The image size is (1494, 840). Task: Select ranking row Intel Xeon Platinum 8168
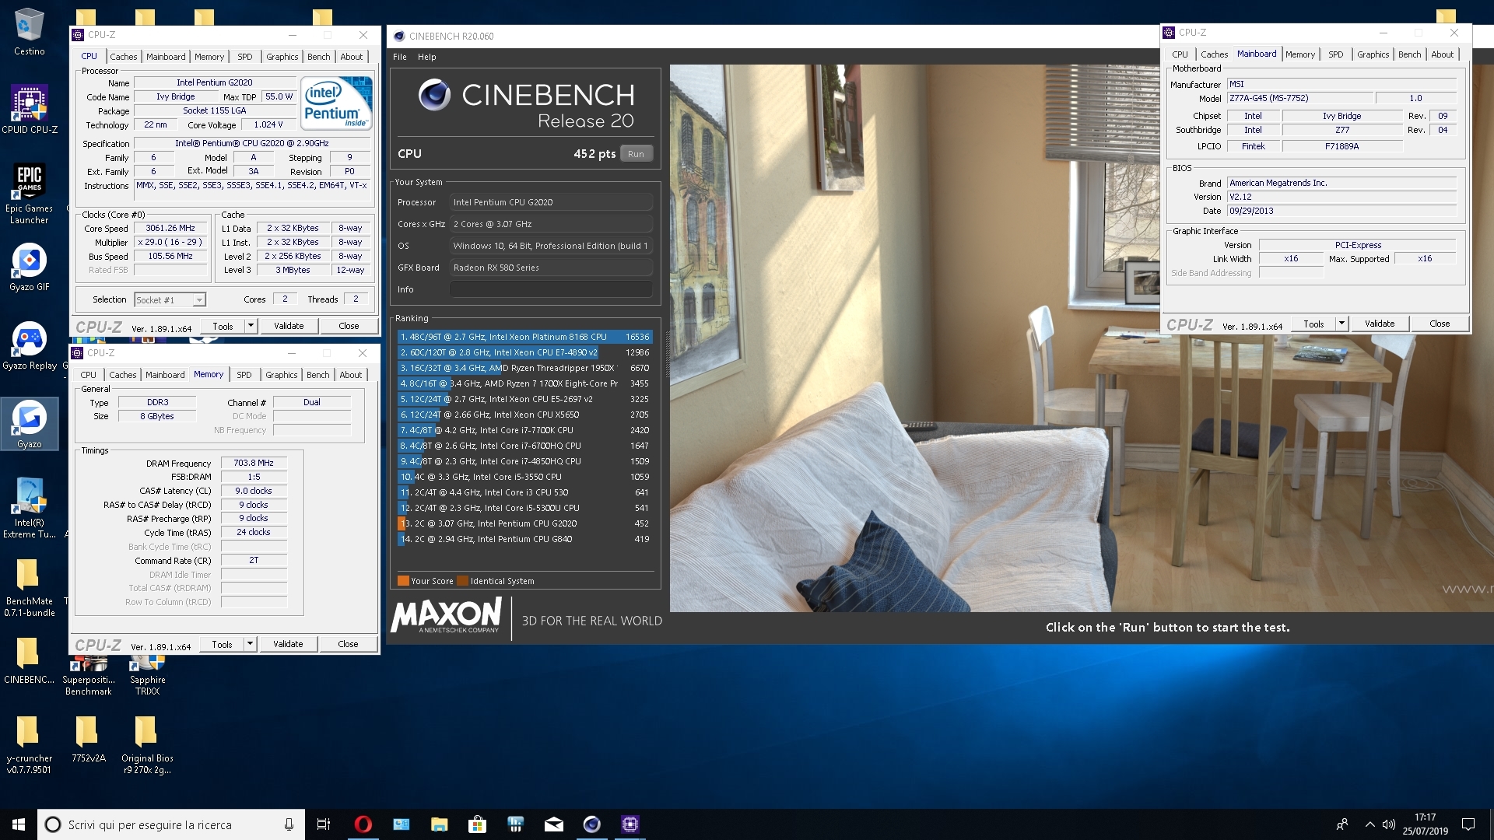(524, 337)
